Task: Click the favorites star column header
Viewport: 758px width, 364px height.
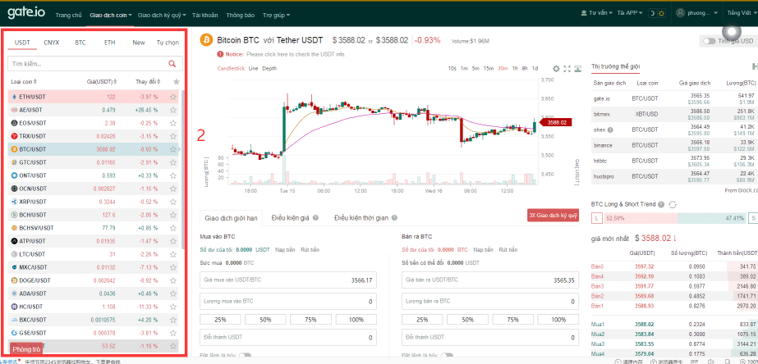Action: pyautogui.click(x=177, y=82)
